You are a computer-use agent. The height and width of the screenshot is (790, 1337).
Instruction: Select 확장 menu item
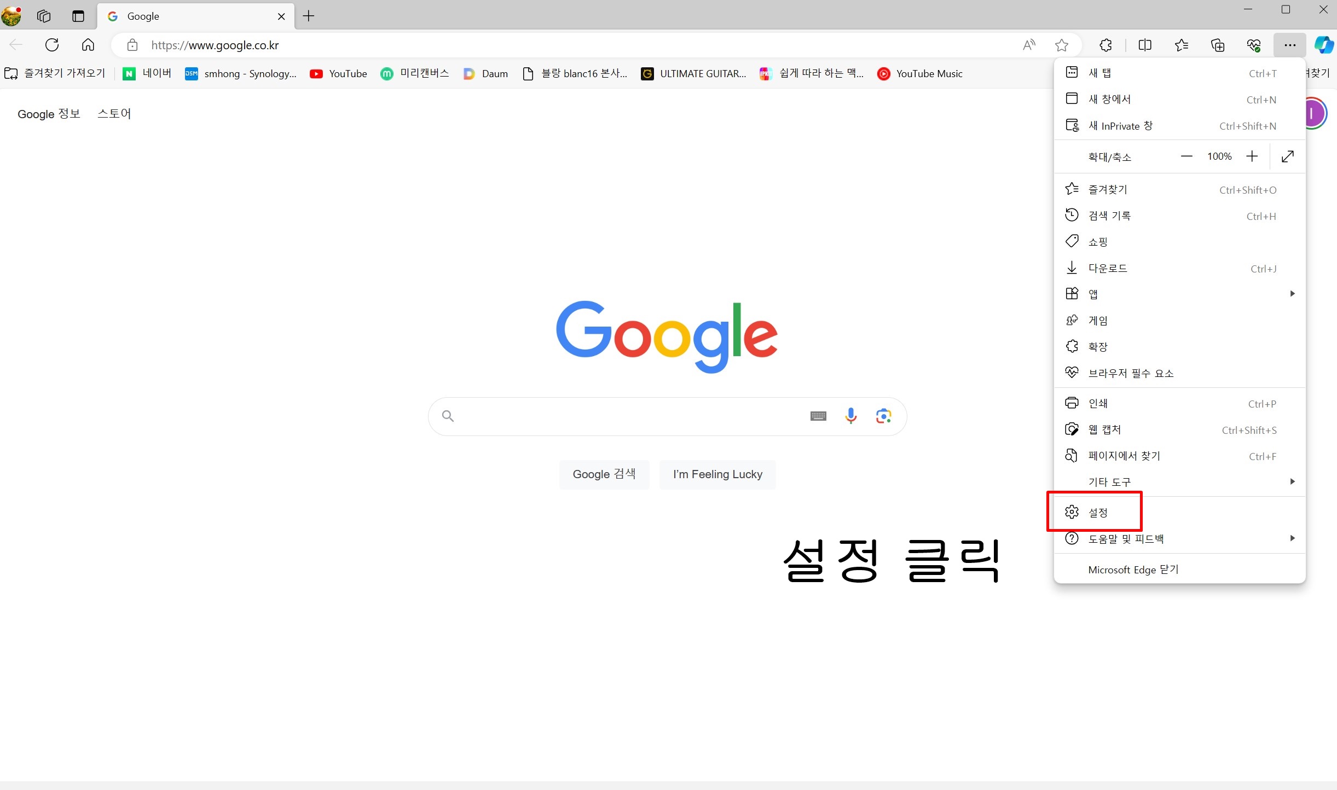(x=1179, y=347)
